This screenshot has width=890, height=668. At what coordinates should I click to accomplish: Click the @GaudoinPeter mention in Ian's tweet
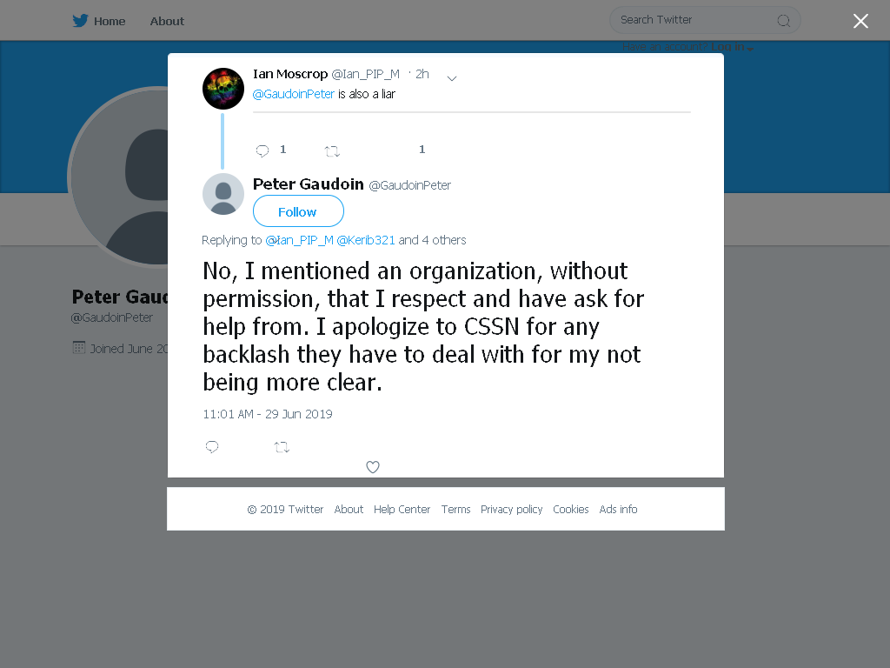294,94
